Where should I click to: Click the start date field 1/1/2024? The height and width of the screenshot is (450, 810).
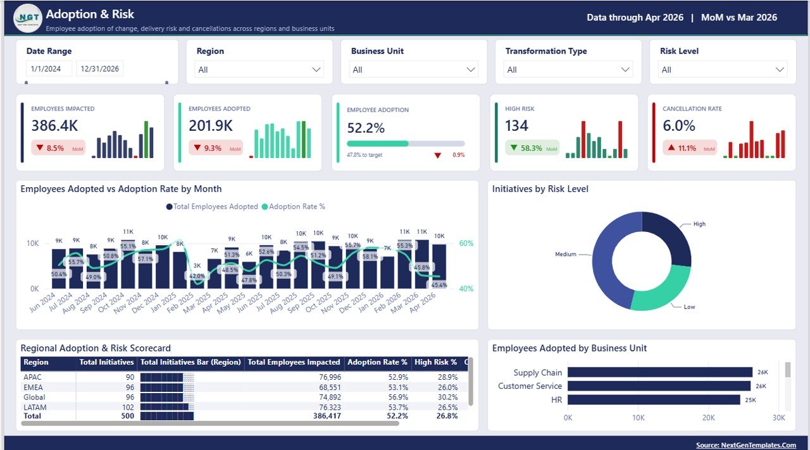(x=49, y=69)
